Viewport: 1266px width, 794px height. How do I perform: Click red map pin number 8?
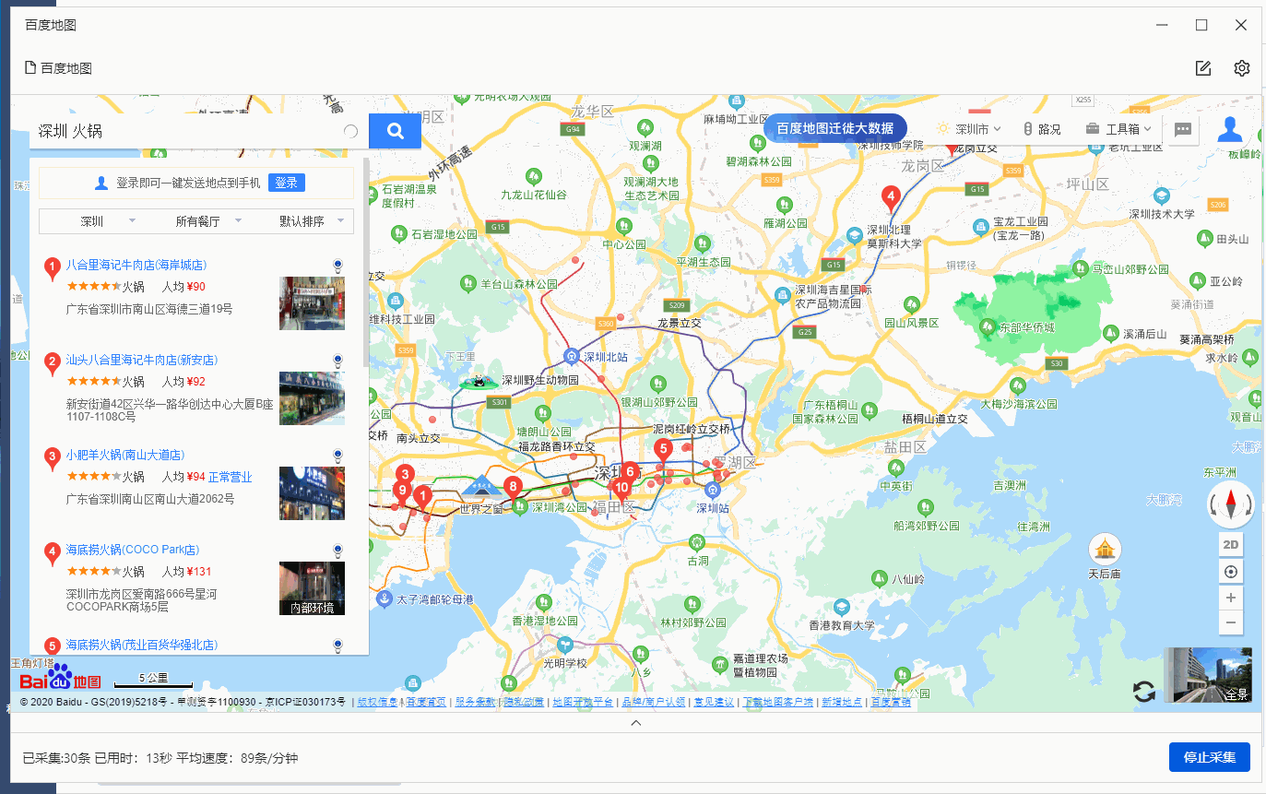[x=514, y=488]
